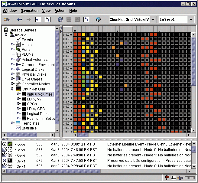Image resolution: width=198 pixels, height=183 pixels.
Task: Open the Window menu
Action: tap(10, 11)
